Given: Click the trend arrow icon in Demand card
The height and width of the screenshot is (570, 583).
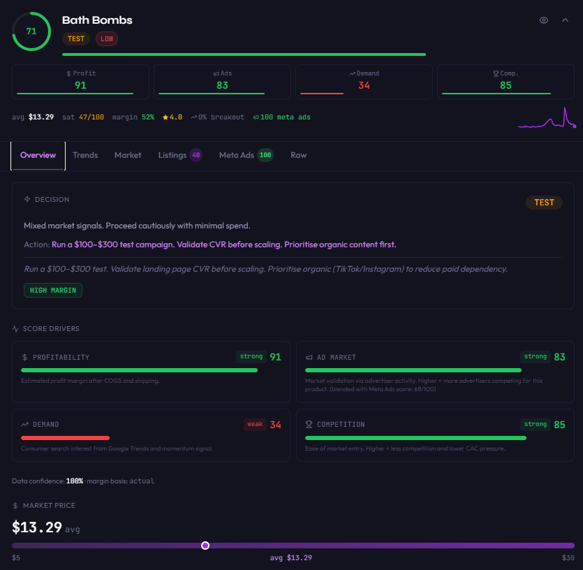Looking at the screenshot, I should click(352, 73).
